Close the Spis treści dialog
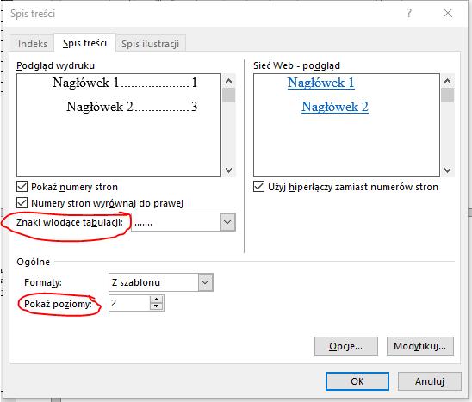 [x=448, y=13]
